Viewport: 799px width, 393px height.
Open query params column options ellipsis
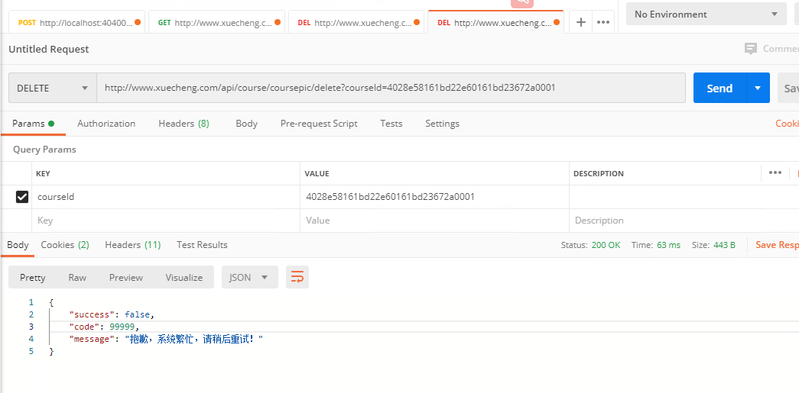click(x=775, y=173)
